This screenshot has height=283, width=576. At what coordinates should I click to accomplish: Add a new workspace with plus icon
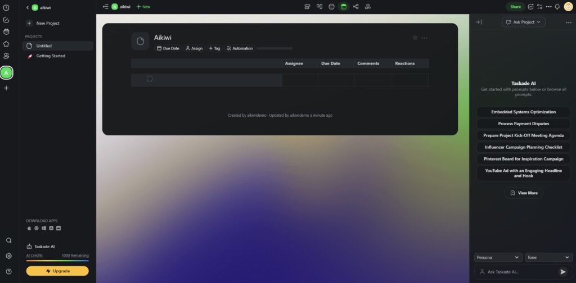click(6, 88)
